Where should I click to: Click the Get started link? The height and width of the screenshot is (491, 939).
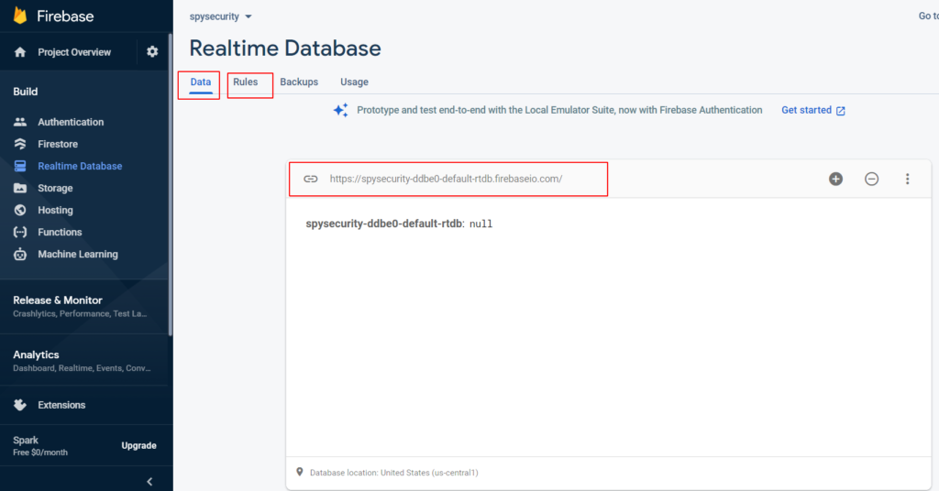806,110
